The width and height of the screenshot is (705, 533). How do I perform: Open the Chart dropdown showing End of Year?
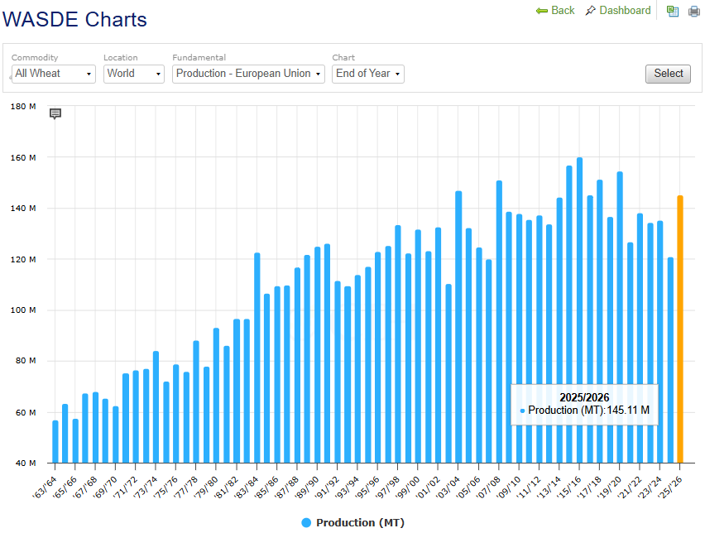point(367,74)
